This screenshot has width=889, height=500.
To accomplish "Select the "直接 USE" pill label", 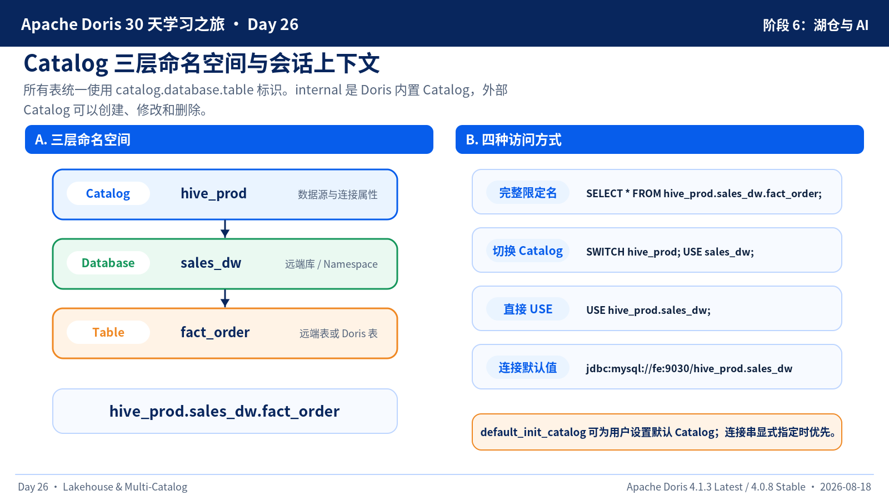I will 528,309.
